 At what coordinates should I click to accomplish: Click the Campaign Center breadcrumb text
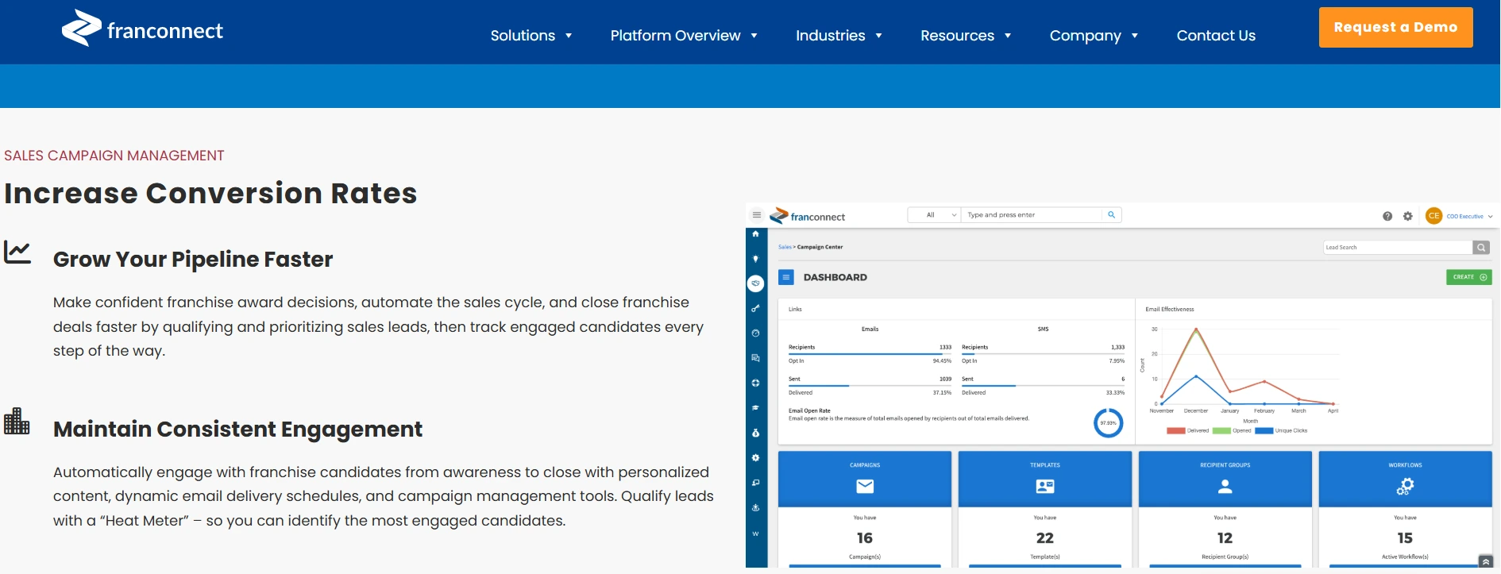click(x=820, y=247)
